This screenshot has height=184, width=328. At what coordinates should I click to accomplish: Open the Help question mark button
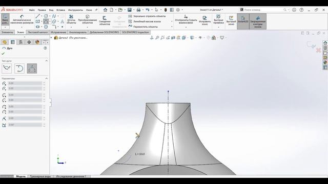tap(301, 10)
